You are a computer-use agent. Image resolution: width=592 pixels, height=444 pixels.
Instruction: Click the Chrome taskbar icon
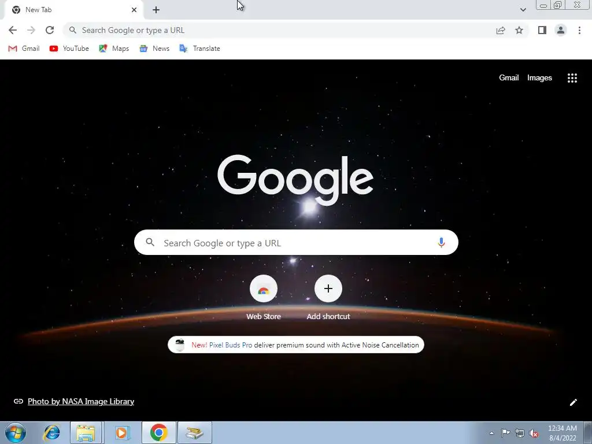[158, 432]
